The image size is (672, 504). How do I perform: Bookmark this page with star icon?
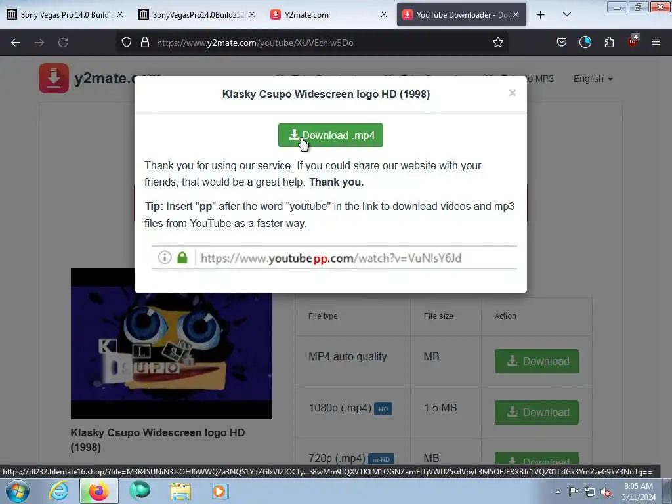[x=497, y=43]
